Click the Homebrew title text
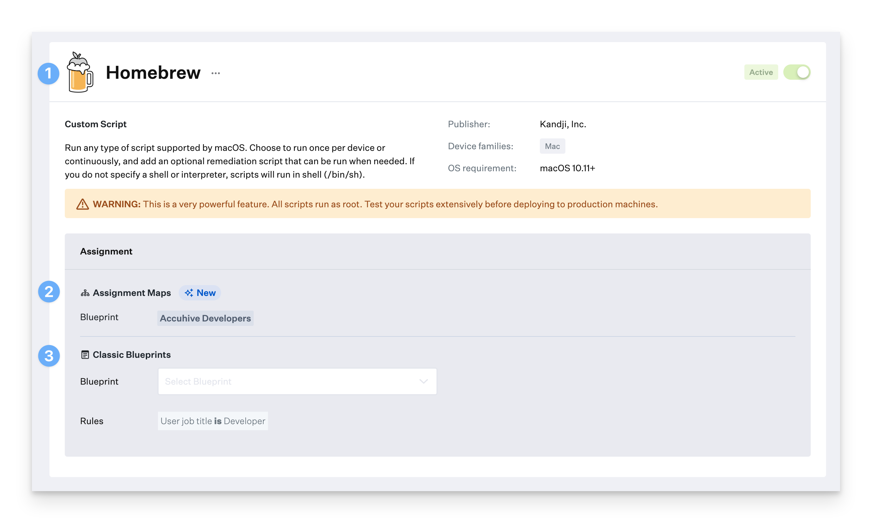 (x=153, y=73)
